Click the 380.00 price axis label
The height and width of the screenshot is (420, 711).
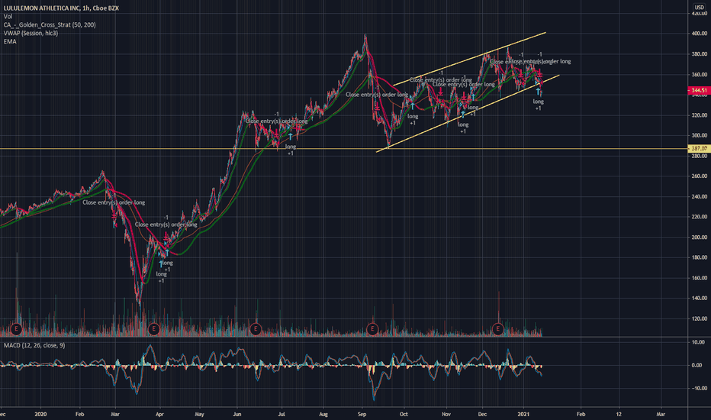pyautogui.click(x=700, y=54)
